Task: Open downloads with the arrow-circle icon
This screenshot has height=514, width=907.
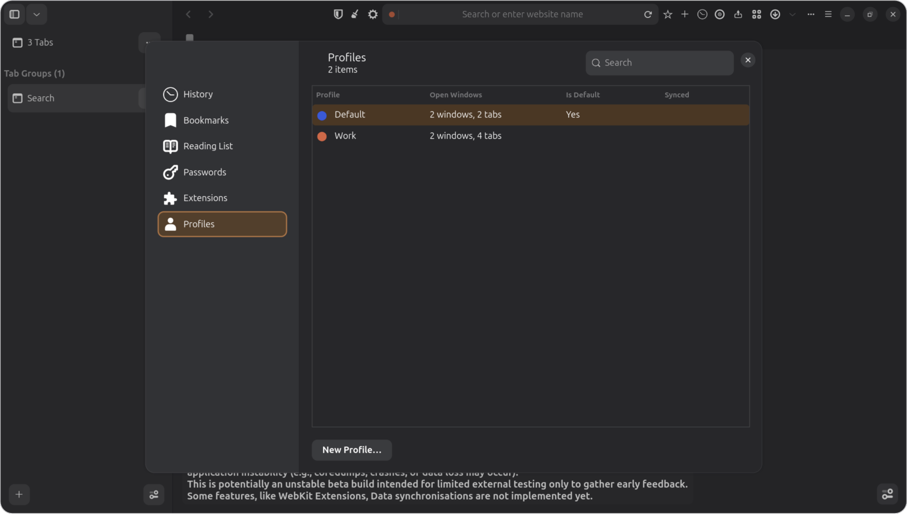Action: point(775,14)
